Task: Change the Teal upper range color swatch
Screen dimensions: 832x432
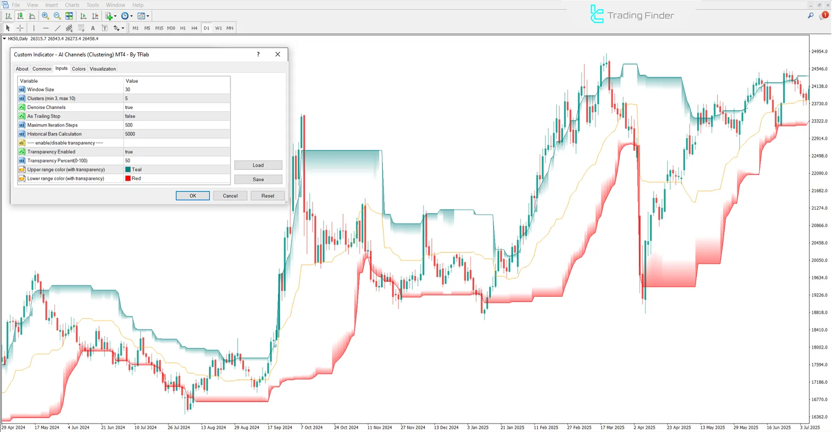Action: coord(127,169)
